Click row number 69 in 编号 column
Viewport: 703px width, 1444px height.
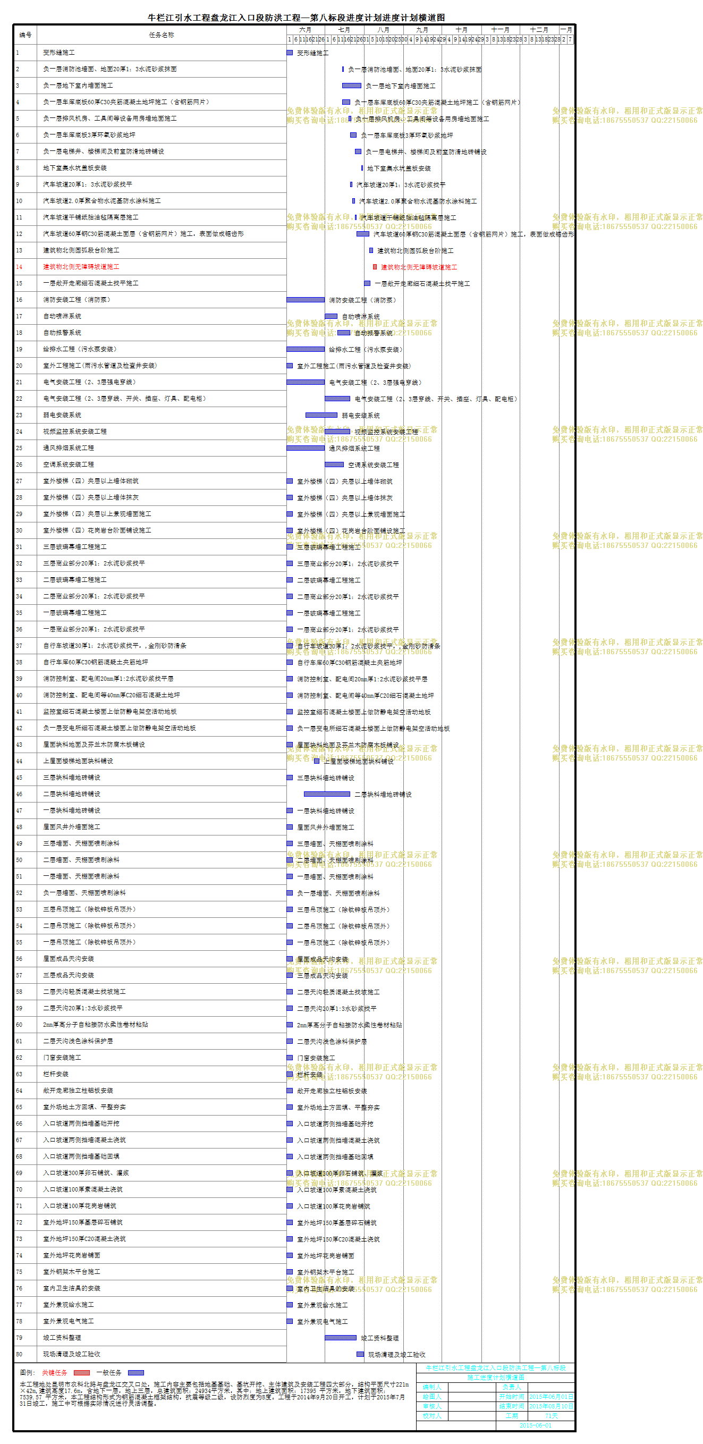(19, 1173)
